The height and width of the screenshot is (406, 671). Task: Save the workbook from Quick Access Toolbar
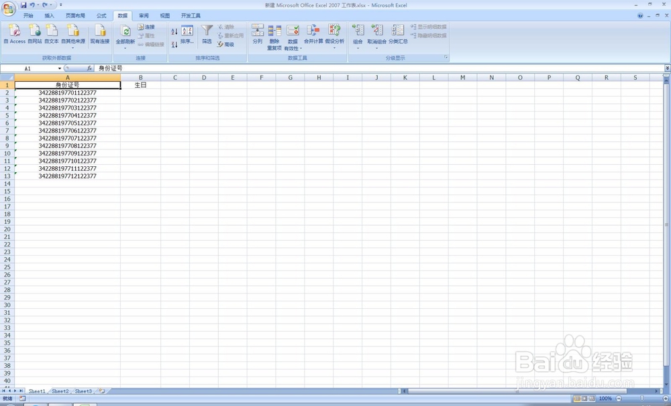[x=23, y=5]
